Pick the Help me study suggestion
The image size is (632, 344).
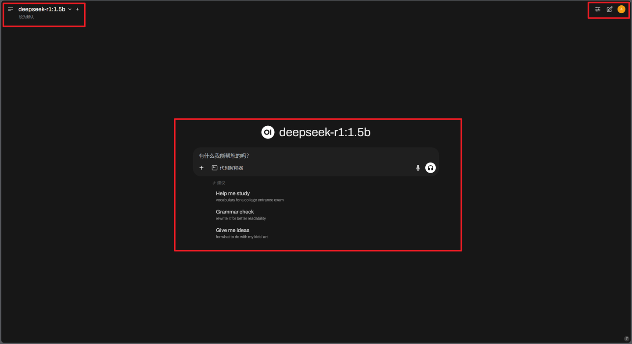[233, 193]
